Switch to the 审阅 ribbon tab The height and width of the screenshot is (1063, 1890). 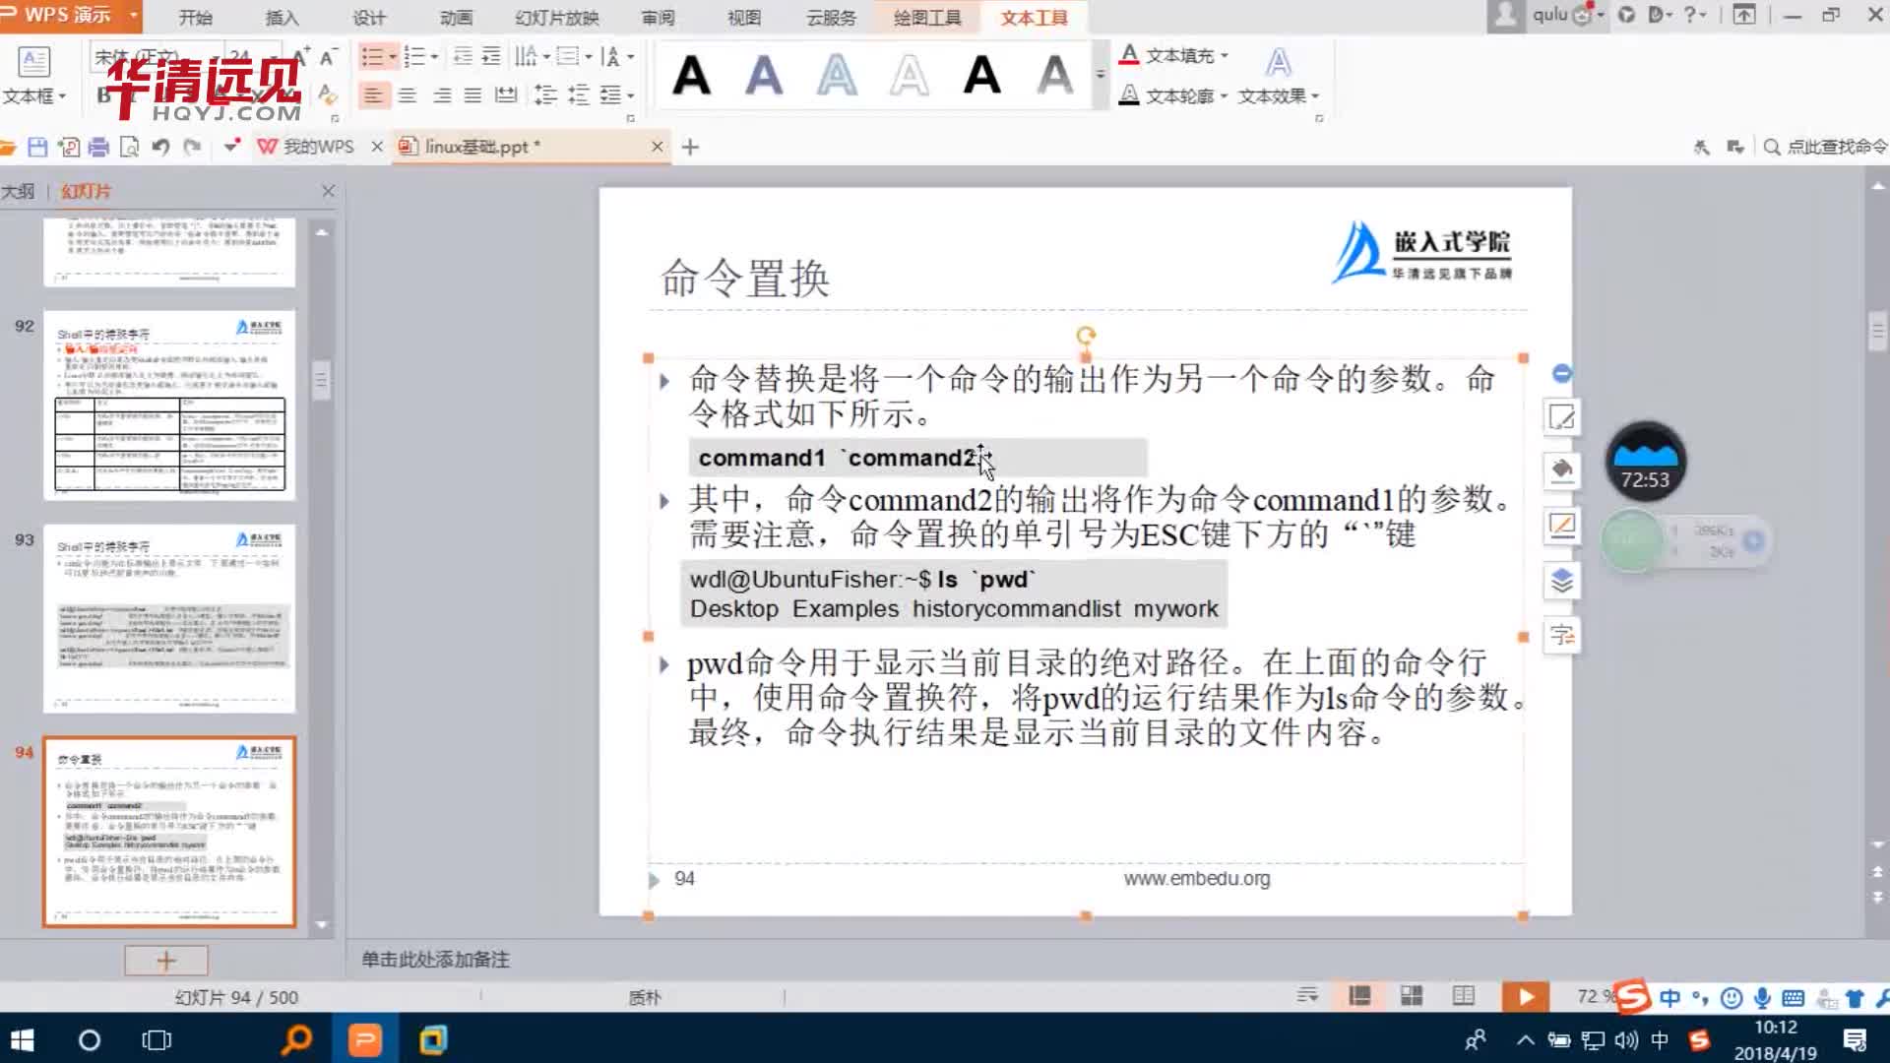click(x=658, y=17)
